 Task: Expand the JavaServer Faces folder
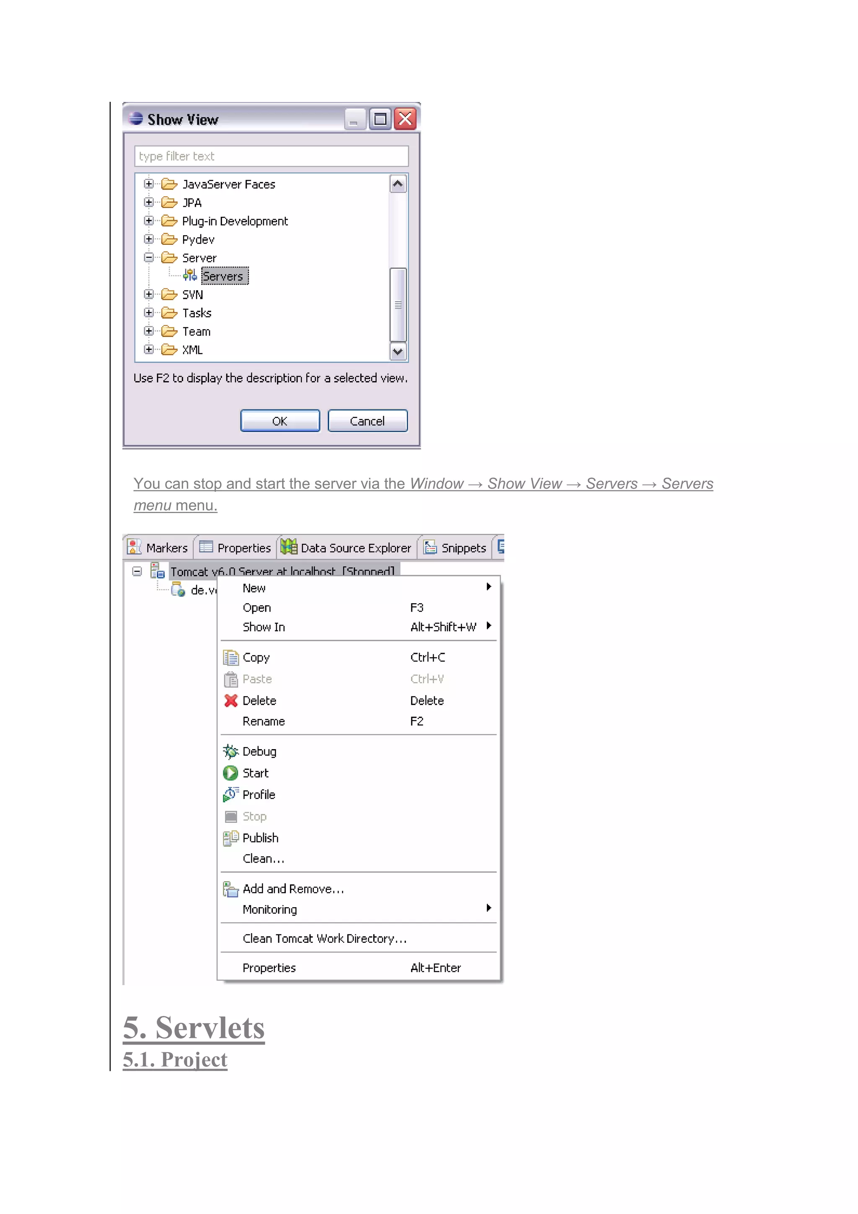click(149, 184)
